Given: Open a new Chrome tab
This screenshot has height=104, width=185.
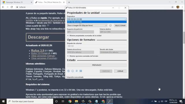Looking at the screenshot, I should click(x=69, y=2).
